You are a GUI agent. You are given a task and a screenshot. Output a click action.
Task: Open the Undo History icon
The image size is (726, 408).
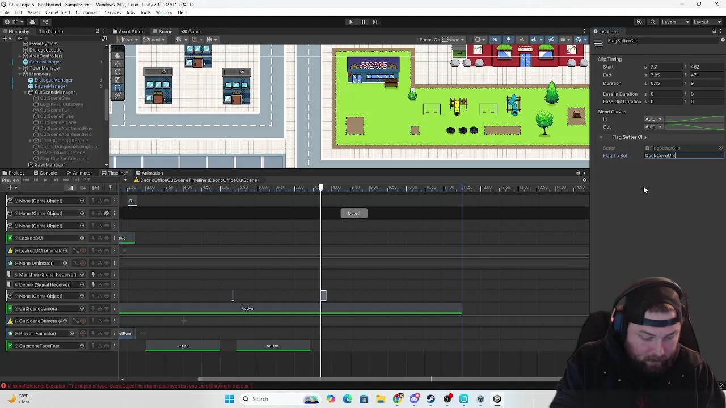tap(639, 22)
